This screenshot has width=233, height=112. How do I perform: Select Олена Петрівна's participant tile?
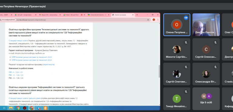point(177,25)
